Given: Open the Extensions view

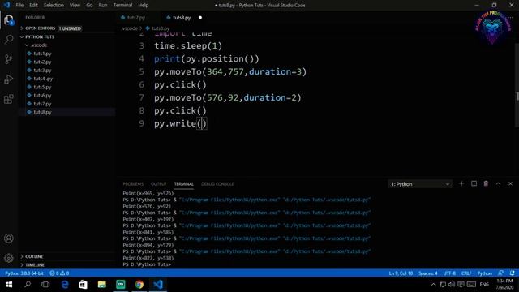Looking at the screenshot, I should (9, 99).
